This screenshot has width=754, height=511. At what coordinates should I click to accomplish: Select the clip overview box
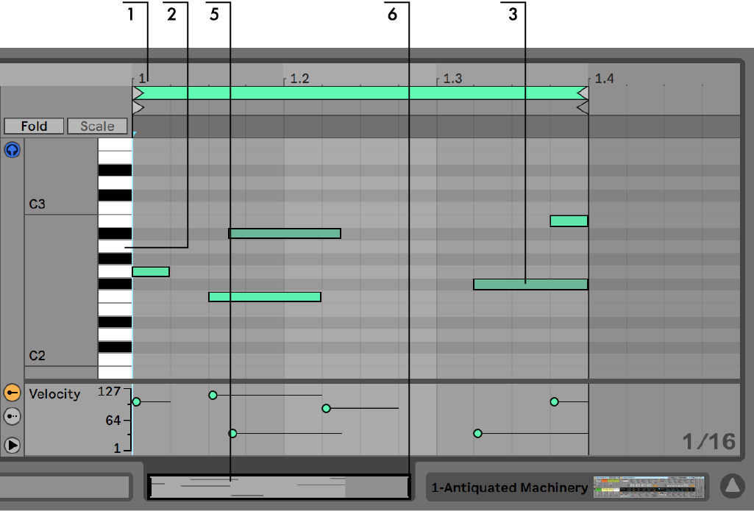[x=279, y=487]
